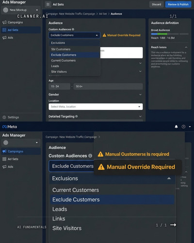The height and width of the screenshot is (243, 194).
Task: Choose Leads in large Exclusions list
Action: 112,209
